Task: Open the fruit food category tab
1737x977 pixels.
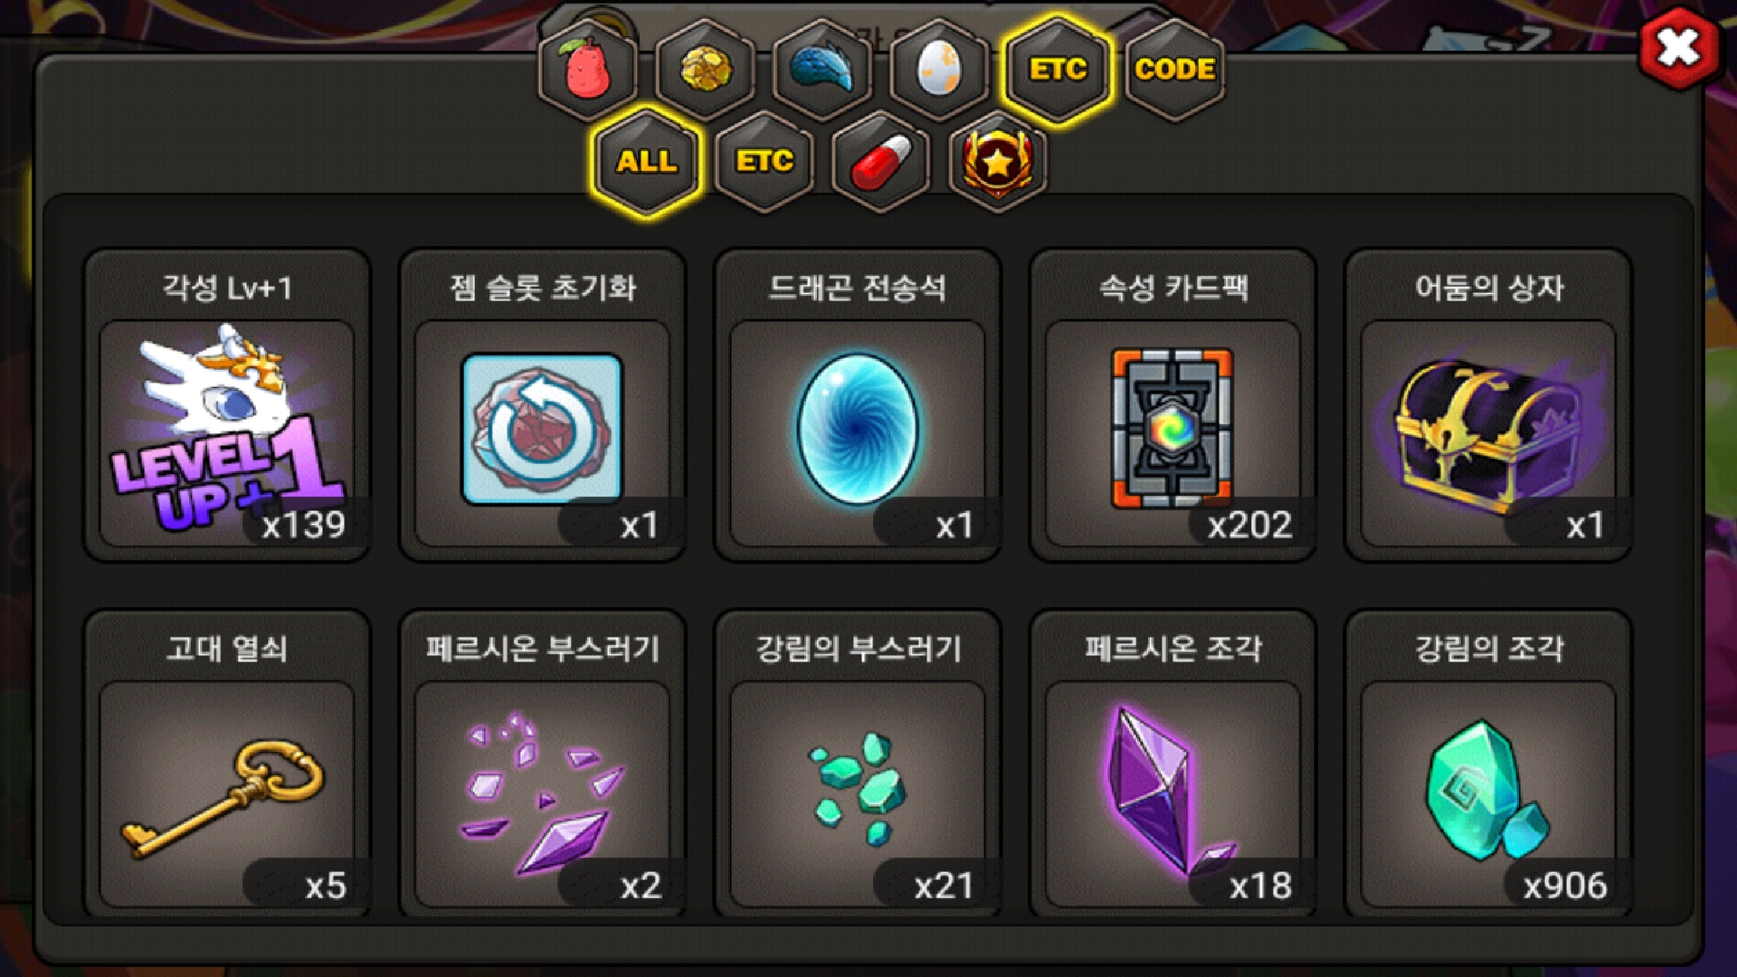Action: pos(587,70)
